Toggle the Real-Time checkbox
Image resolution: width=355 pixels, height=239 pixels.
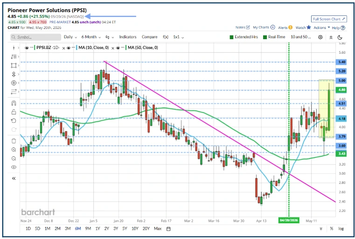pyautogui.click(x=265, y=37)
